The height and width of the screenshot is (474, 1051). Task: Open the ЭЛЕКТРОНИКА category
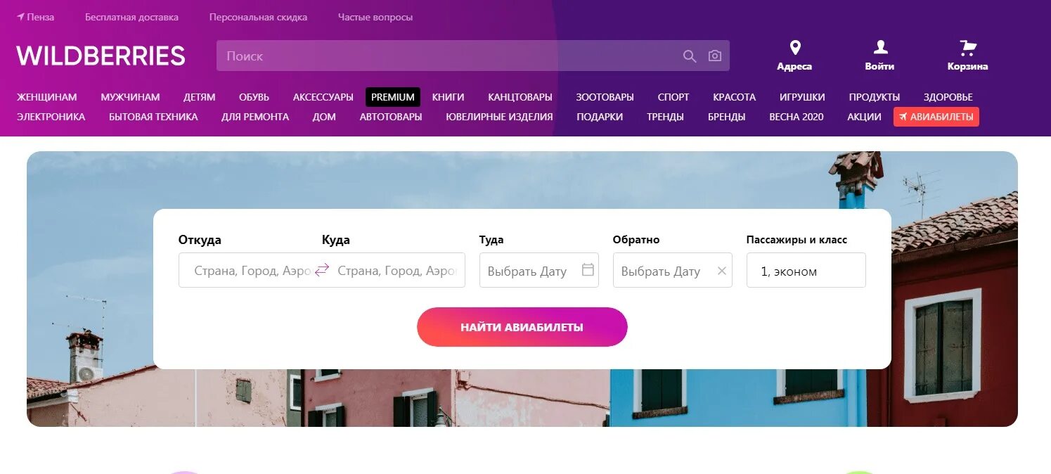tap(51, 117)
